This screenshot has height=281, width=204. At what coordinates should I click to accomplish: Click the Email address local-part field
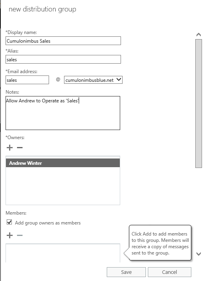tap(27, 80)
